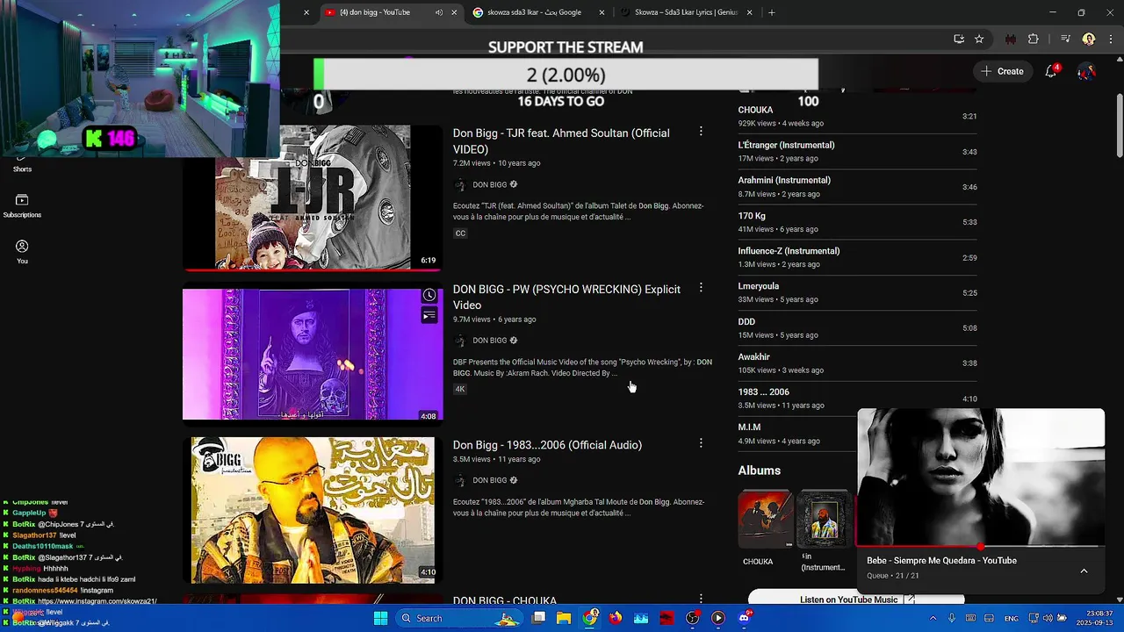Toggle CC captions badge on TJR video
1124x632 pixels.
460,233
